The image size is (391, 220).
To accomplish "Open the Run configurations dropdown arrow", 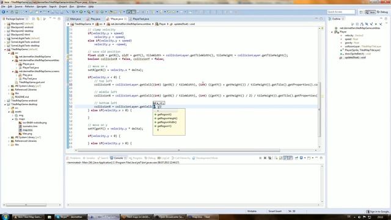I will click(84, 12).
